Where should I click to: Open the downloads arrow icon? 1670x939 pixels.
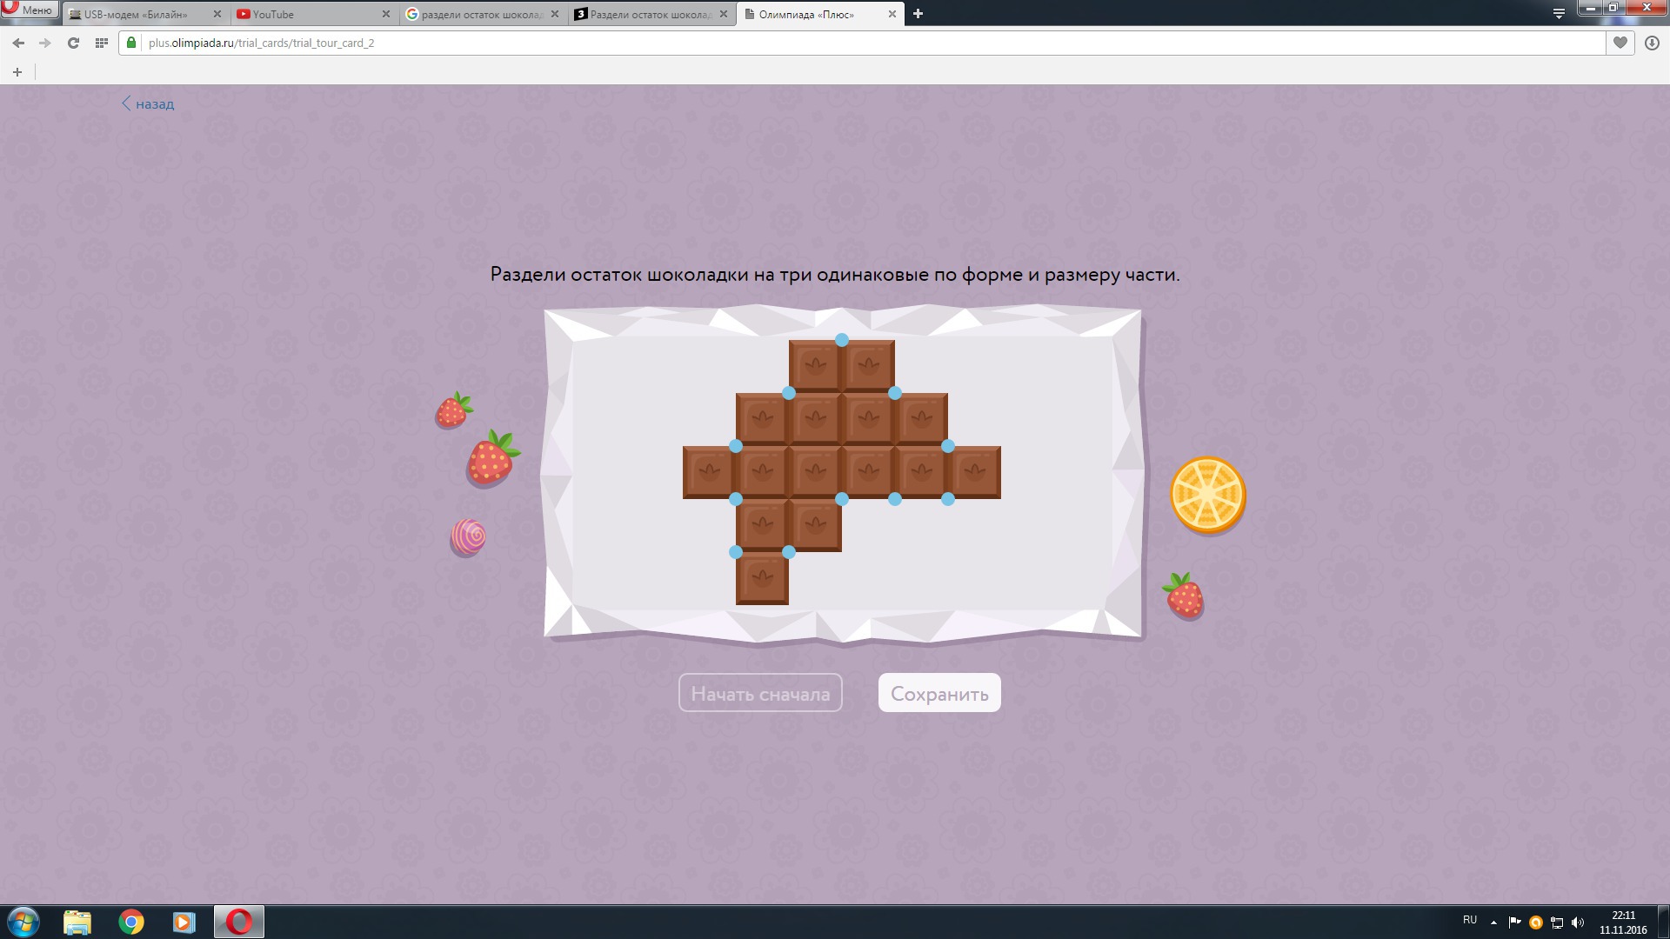(x=1652, y=43)
